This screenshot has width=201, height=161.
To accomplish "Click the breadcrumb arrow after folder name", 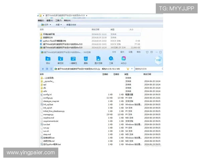I will (x=87, y=15).
